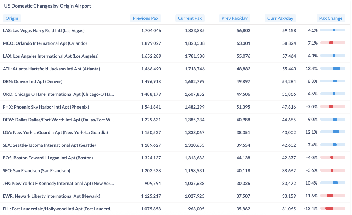Click prev pax/day value 44,138
The height and width of the screenshot is (215, 352).
pyautogui.click(x=243, y=158)
